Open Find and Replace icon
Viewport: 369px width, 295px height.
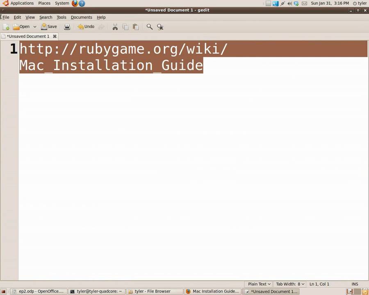[x=160, y=27]
